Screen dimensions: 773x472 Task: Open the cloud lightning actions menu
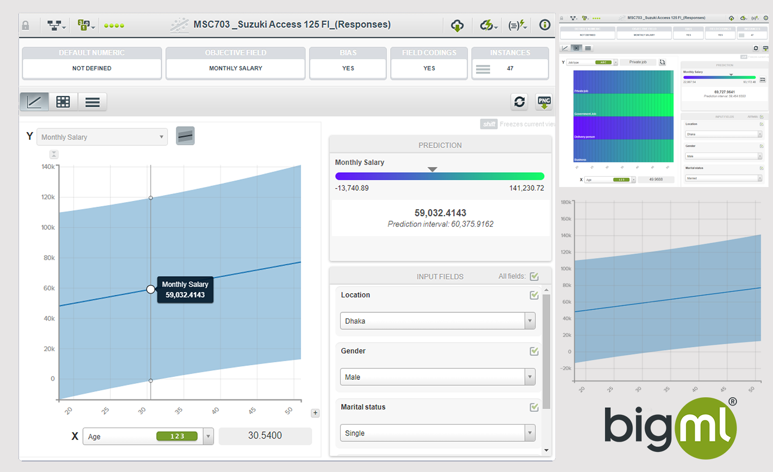(488, 25)
